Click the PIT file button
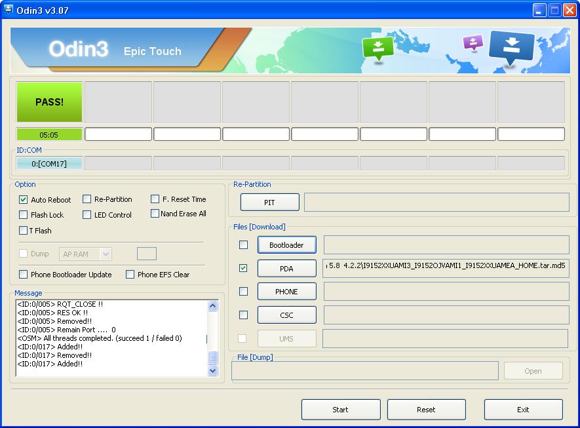This screenshot has width=580, height=428. (x=269, y=203)
